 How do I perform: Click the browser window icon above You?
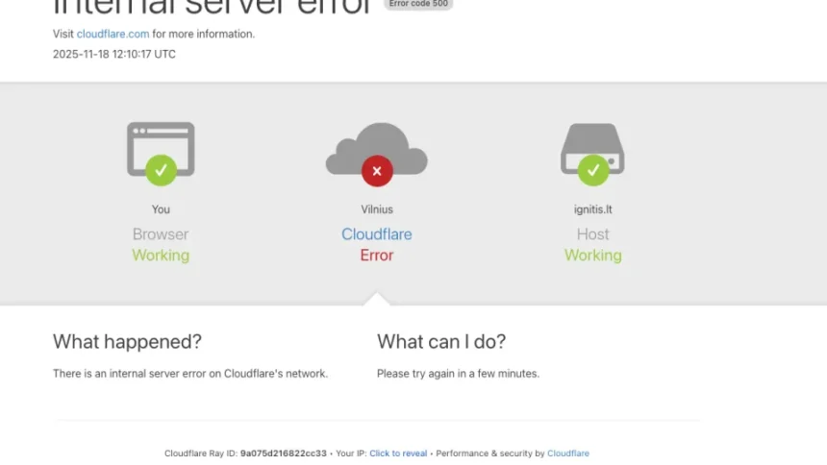161,144
